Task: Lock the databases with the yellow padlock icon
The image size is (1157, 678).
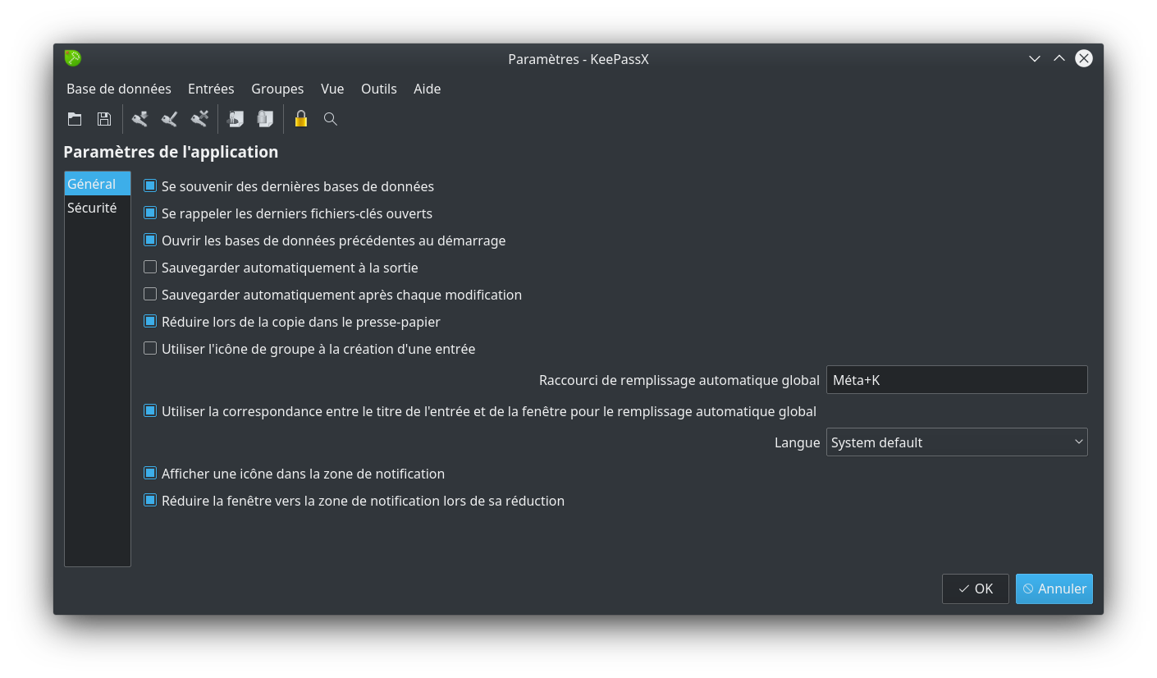Action: click(x=300, y=119)
